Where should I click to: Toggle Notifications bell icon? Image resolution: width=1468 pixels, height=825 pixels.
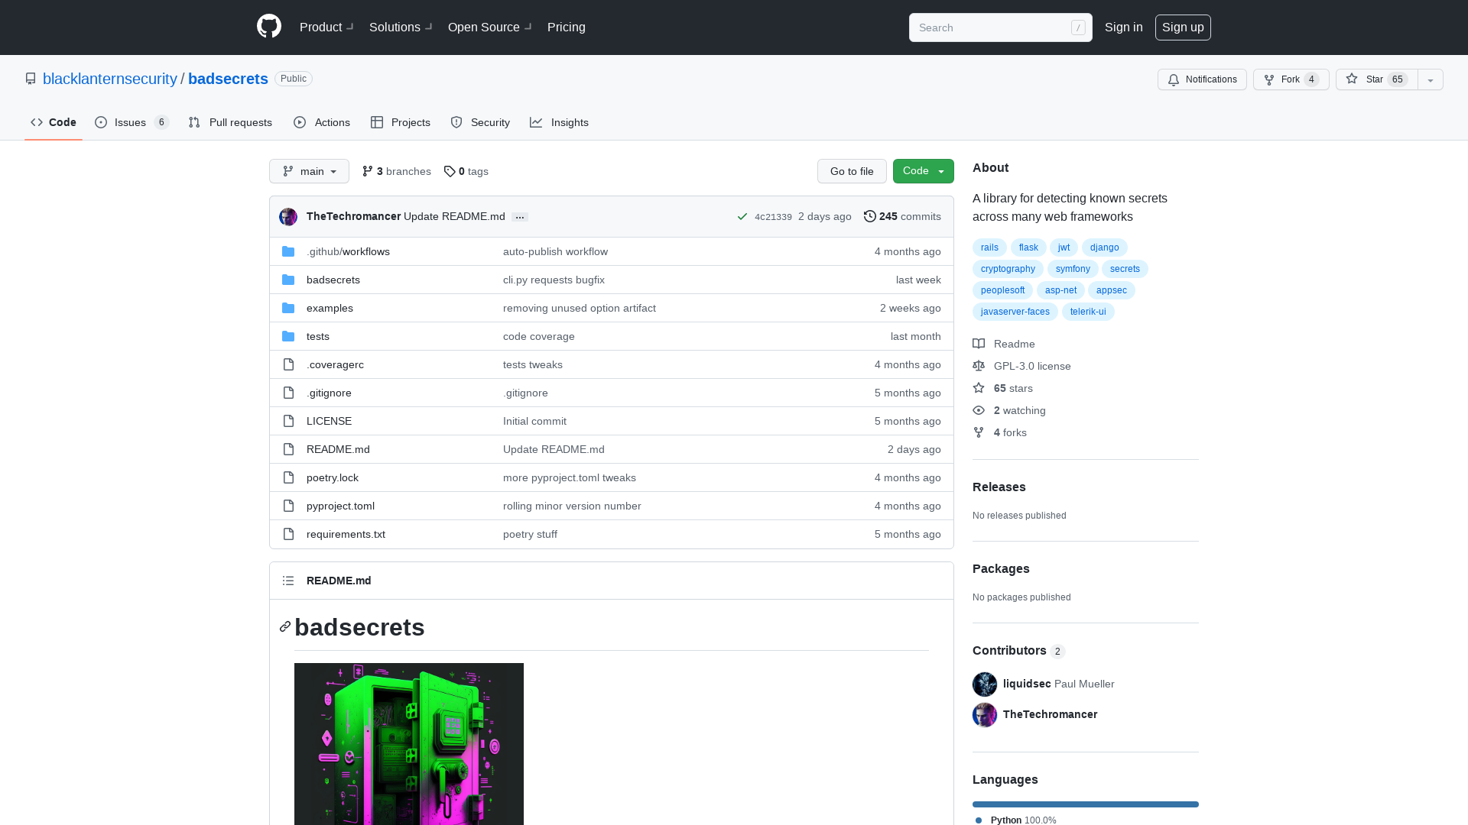pos(1174,79)
